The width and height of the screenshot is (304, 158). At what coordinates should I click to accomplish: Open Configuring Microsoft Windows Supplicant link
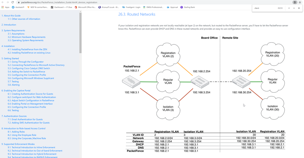click(31, 78)
